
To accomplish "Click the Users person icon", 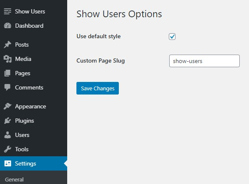I will pyautogui.click(x=8, y=135).
